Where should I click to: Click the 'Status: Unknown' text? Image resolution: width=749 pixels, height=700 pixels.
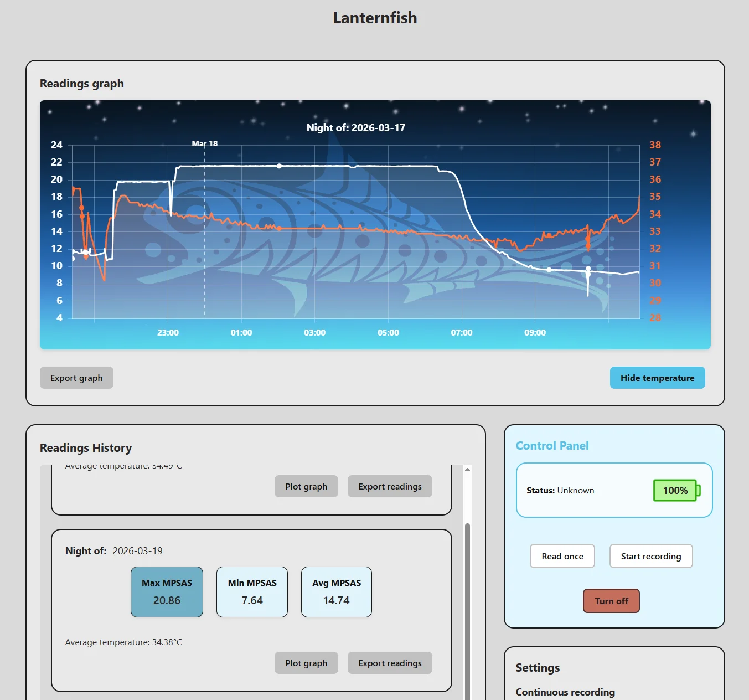[x=560, y=490]
